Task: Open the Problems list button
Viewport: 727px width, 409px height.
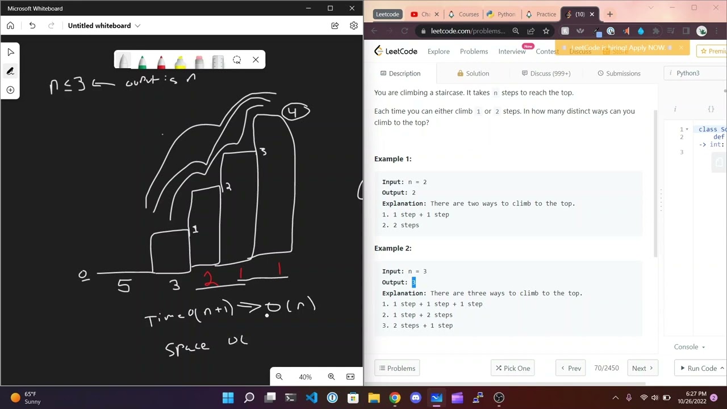Action: point(397,368)
